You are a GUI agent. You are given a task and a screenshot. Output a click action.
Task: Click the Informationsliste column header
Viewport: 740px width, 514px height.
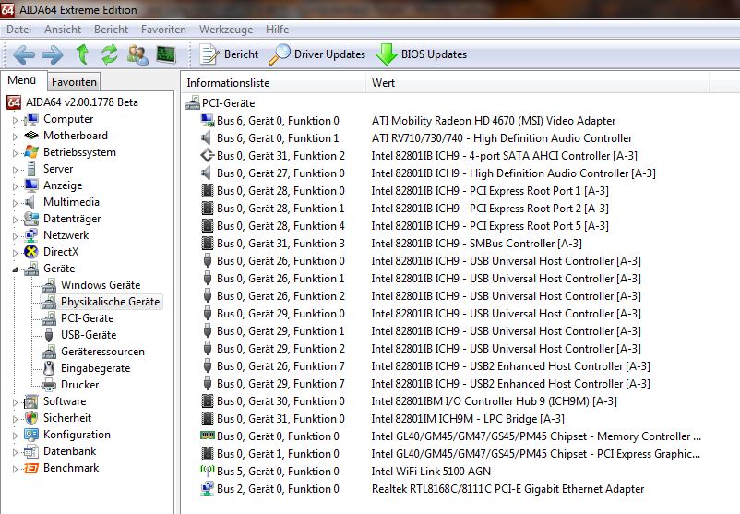point(274,83)
